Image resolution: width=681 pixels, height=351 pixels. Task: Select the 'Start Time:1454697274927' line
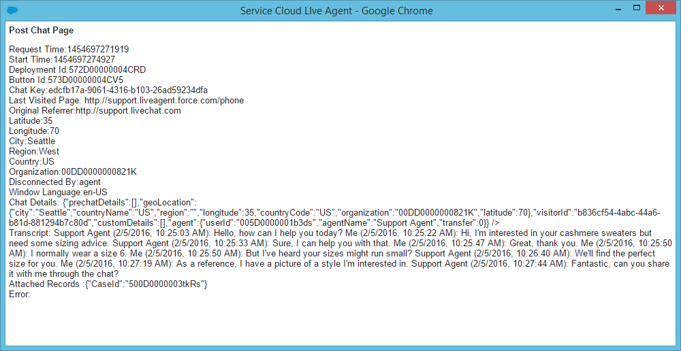tap(62, 59)
